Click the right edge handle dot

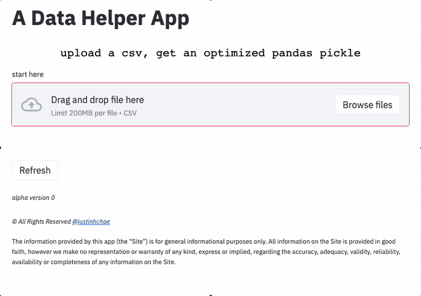click(x=420, y=148)
